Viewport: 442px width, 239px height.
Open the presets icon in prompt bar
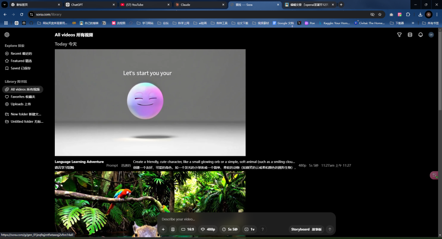(x=173, y=230)
